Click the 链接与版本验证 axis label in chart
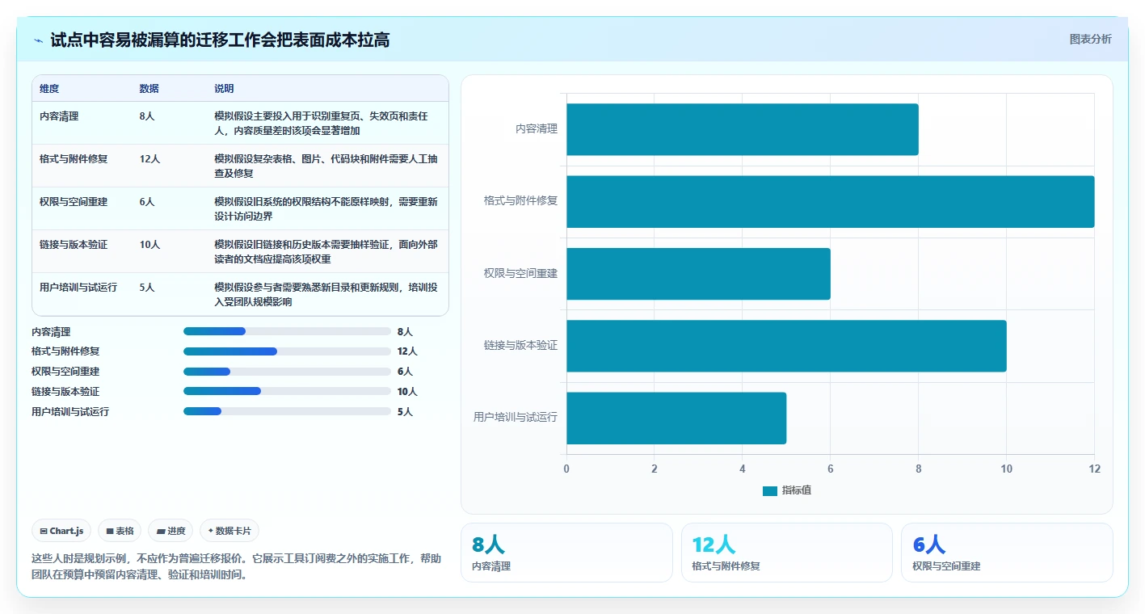 tap(520, 345)
